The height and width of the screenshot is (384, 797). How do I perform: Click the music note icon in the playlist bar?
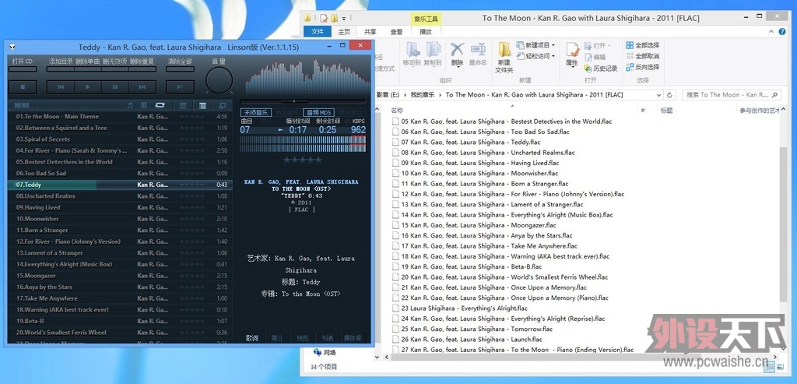(x=130, y=105)
